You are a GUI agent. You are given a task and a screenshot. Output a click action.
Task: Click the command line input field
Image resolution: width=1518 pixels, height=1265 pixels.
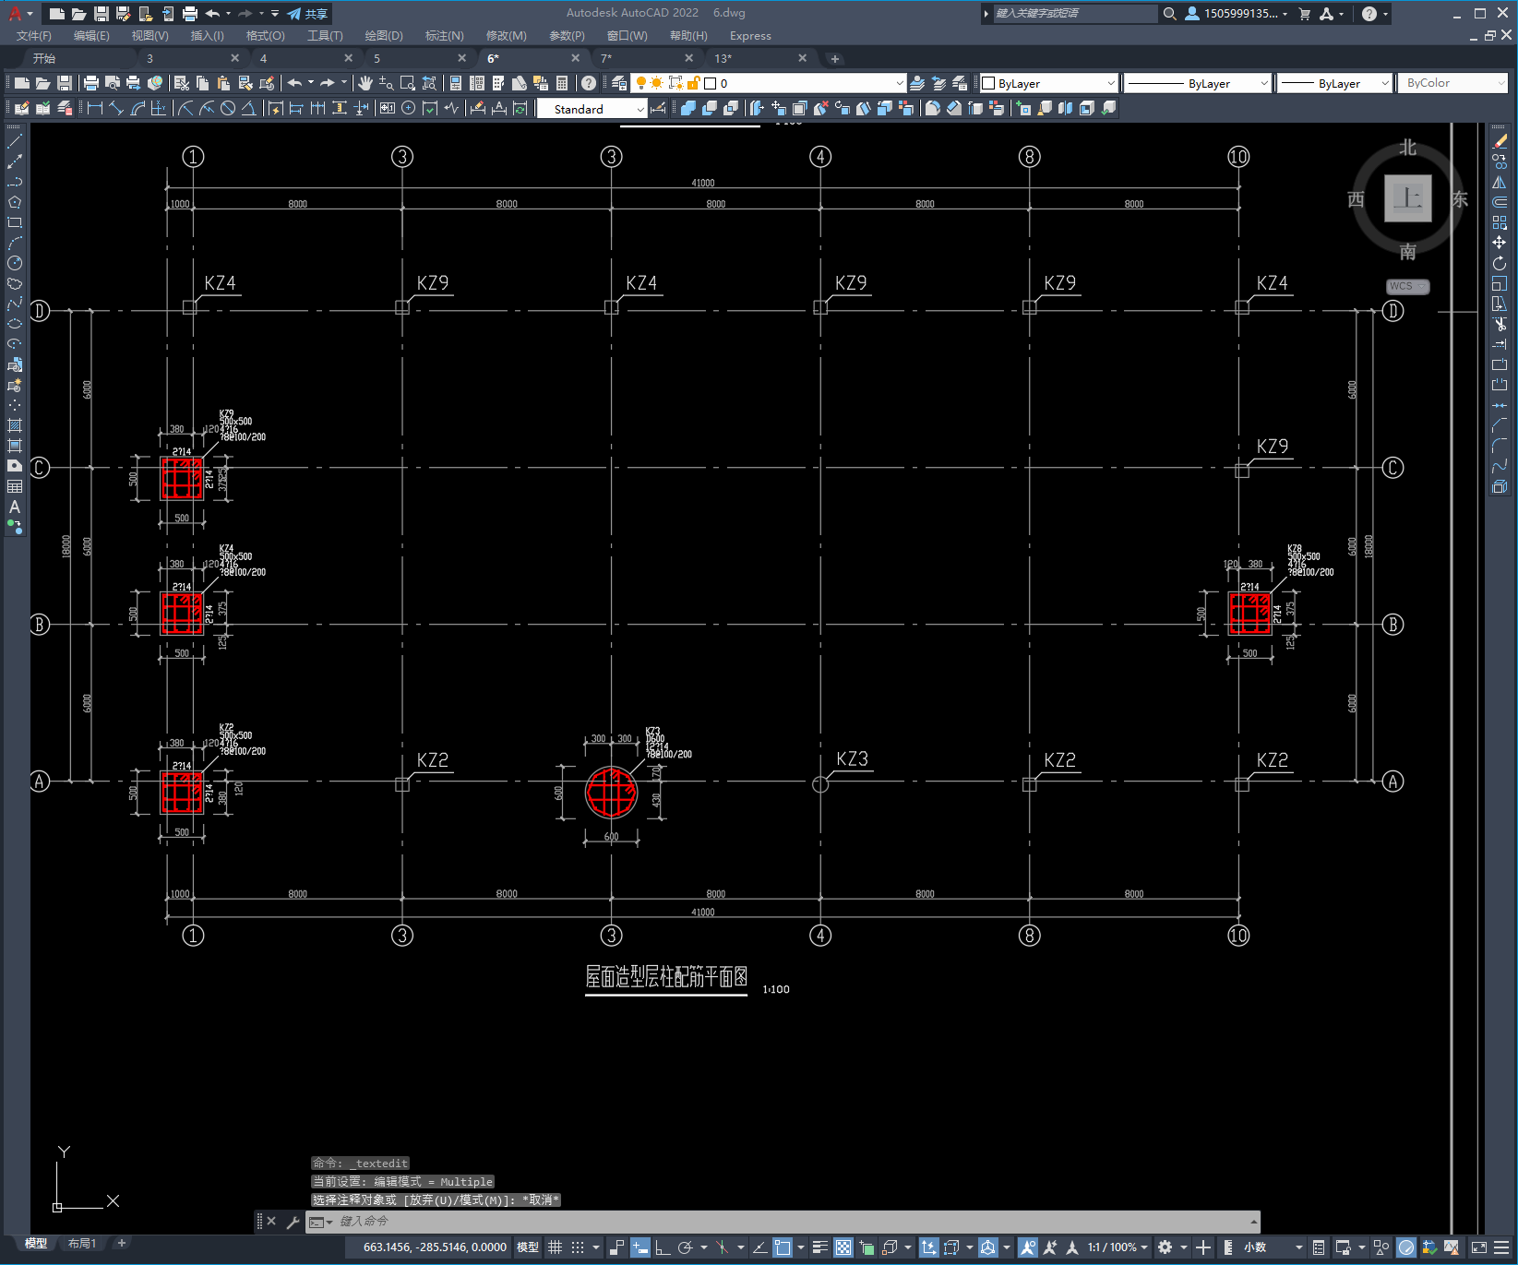click(792, 1222)
